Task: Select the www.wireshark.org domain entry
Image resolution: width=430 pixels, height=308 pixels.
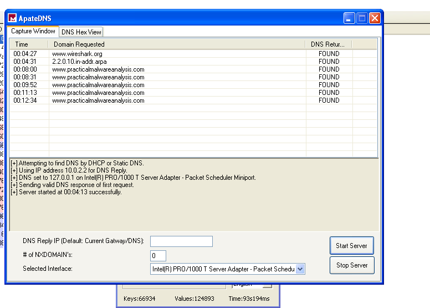Action: (x=77, y=54)
